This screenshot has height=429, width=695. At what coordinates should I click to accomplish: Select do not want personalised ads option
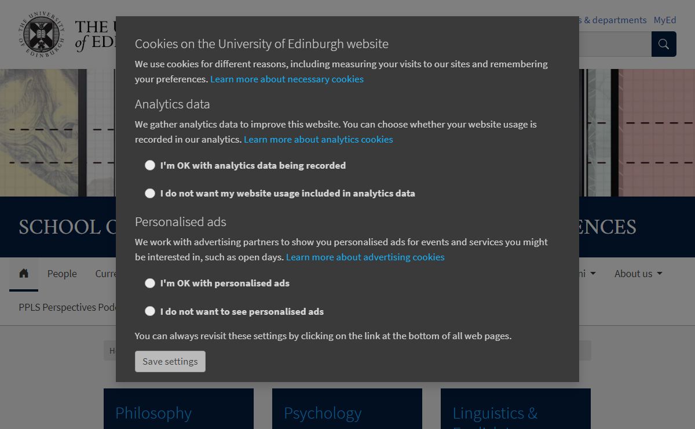[x=150, y=311]
